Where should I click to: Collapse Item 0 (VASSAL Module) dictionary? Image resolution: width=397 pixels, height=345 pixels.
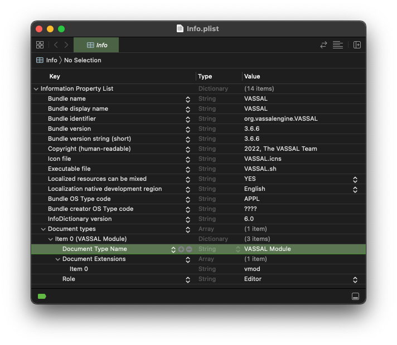click(51, 239)
